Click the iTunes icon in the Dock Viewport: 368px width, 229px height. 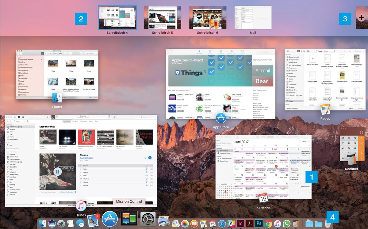point(277,224)
